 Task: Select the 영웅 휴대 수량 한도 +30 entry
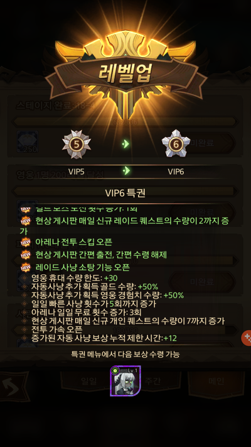[74, 278]
